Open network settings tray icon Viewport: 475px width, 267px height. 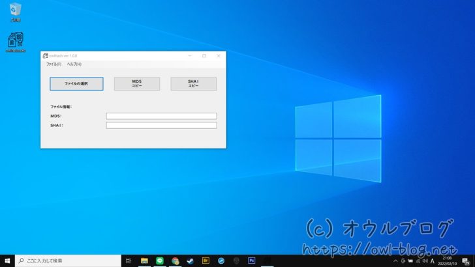pyautogui.click(x=418, y=261)
